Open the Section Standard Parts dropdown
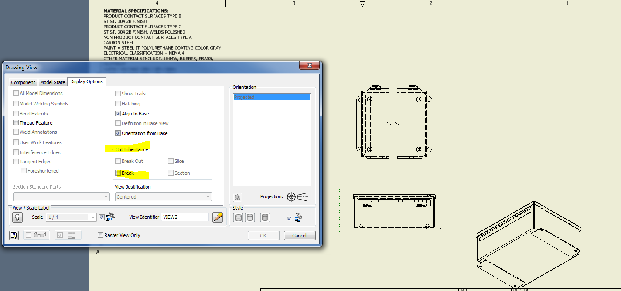This screenshot has height=291, width=621. click(x=61, y=197)
